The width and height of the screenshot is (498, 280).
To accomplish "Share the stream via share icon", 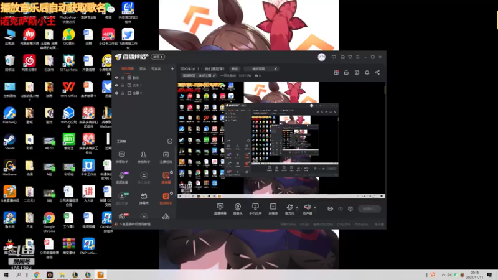I will pyautogui.click(x=377, y=72).
